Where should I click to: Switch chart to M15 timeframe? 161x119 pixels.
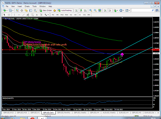(x=62, y=15)
